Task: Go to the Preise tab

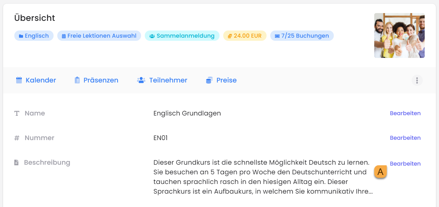Action: tap(226, 80)
